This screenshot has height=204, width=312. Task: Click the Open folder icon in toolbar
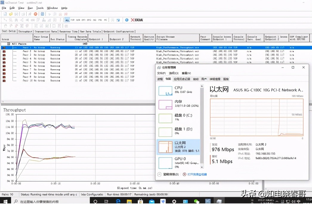click(11, 14)
